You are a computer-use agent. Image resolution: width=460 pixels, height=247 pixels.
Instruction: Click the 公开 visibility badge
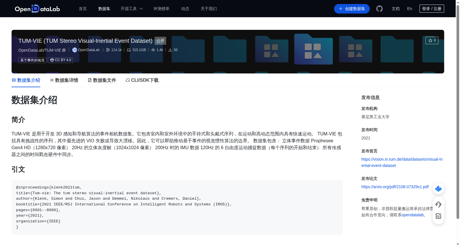(160, 41)
